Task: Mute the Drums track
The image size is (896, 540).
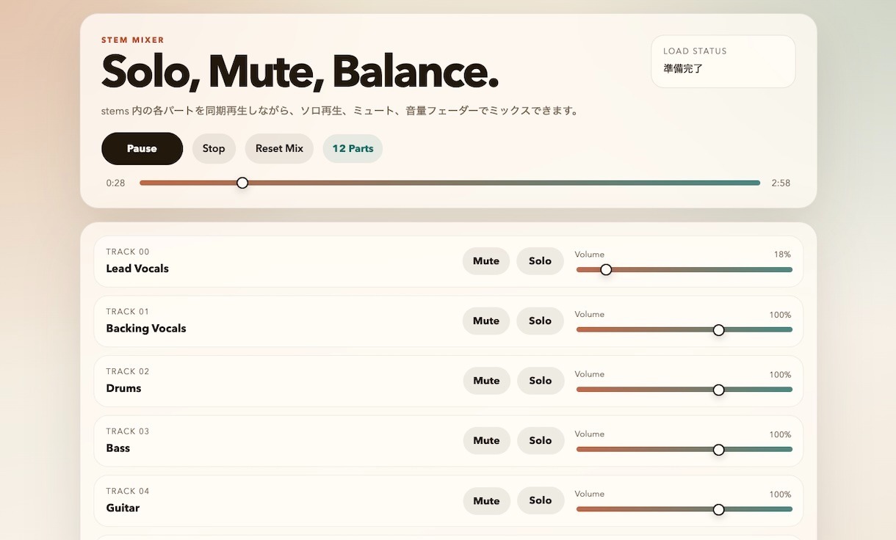Action: (x=485, y=381)
